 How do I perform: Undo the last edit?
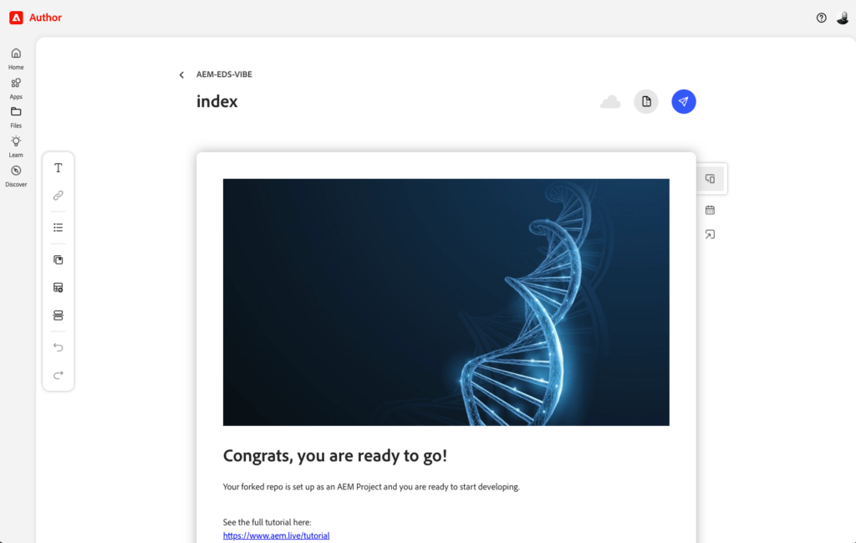tap(58, 347)
